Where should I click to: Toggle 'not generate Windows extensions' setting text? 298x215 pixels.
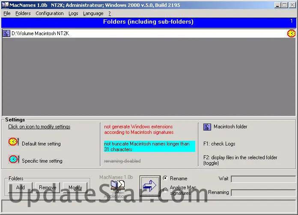click(139, 129)
